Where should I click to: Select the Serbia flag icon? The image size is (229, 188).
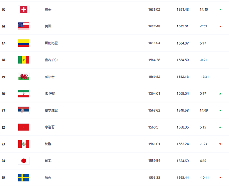pos(24,110)
